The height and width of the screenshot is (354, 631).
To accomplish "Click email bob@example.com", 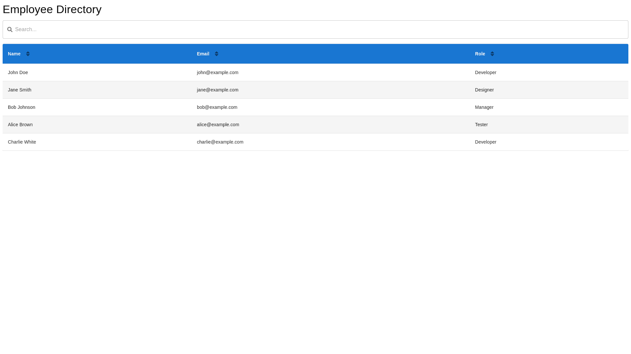I will coord(217,107).
